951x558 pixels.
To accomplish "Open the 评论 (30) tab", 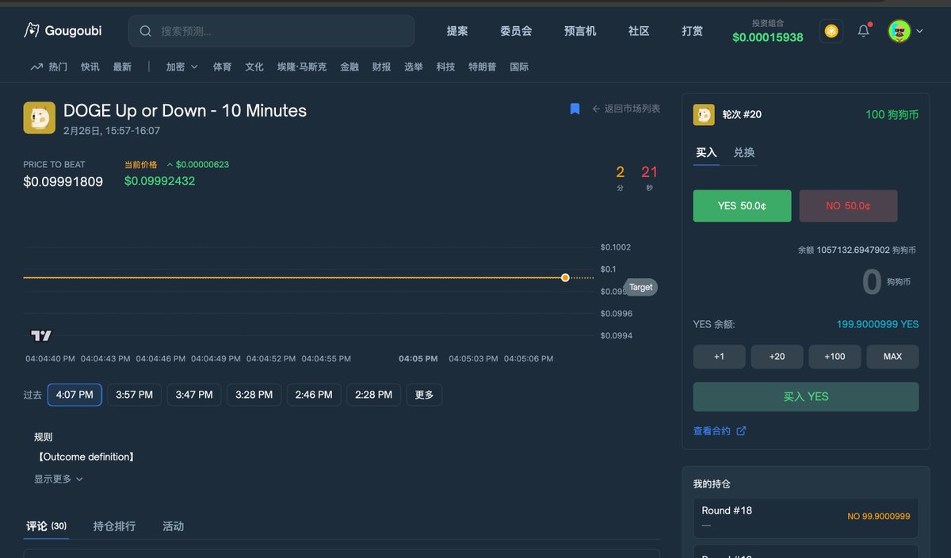I will 46,526.
